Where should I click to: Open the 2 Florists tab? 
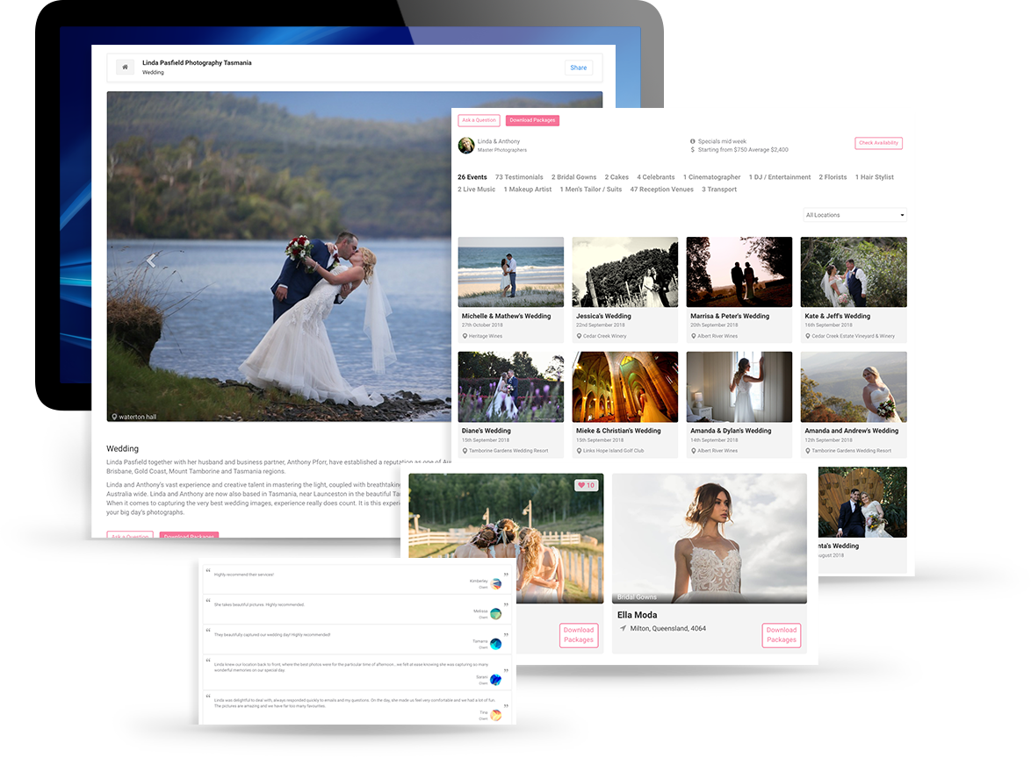833,177
